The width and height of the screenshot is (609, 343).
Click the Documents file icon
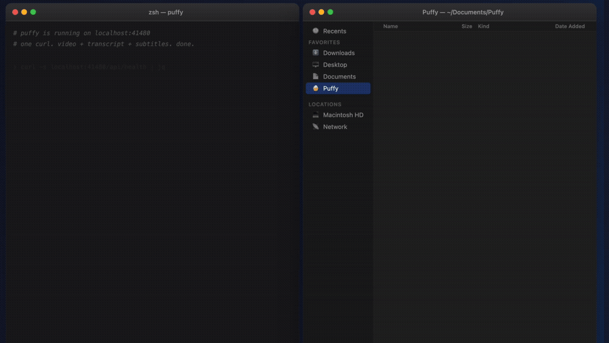(315, 76)
